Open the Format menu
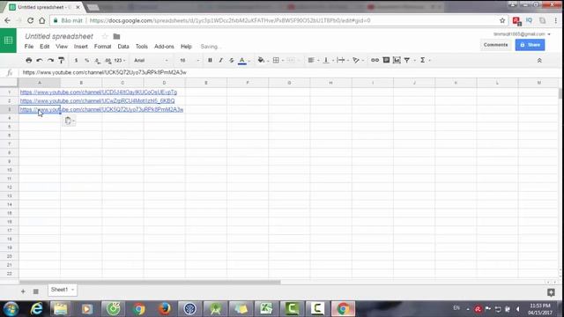This screenshot has width=564, height=317. (x=102, y=47)
